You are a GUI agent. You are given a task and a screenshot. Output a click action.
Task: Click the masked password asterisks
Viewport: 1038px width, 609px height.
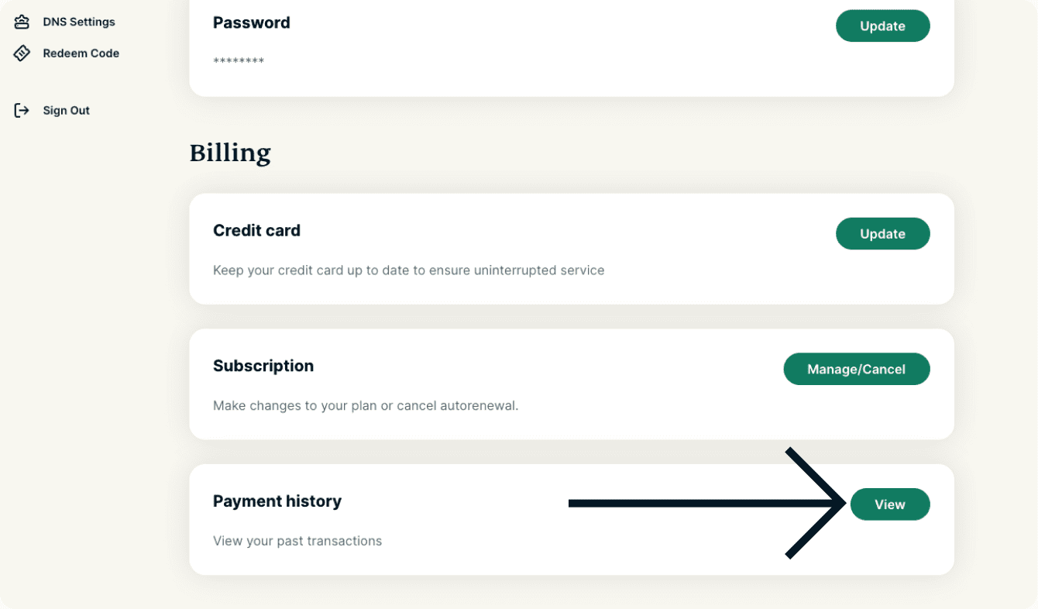[x=239, y=61]
